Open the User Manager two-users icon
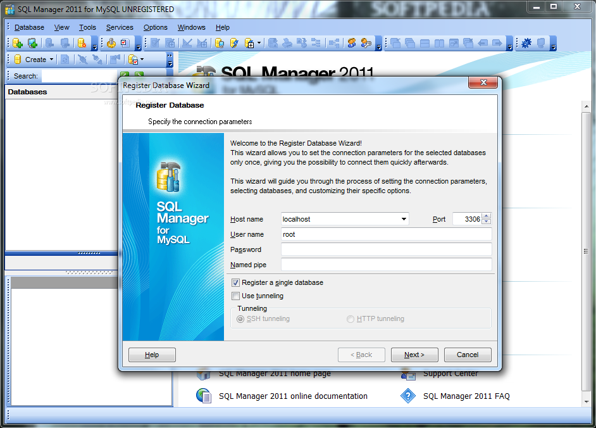The width and height of the screenshot is (596, 428). (352, 43)
